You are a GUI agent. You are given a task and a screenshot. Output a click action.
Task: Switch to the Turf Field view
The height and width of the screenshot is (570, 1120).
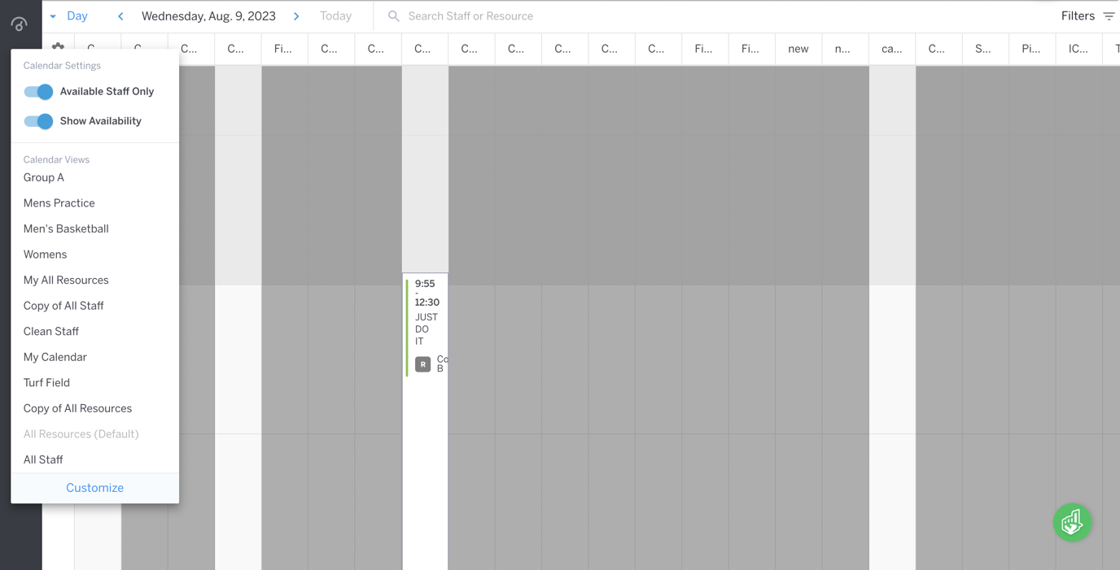(46, 382)
